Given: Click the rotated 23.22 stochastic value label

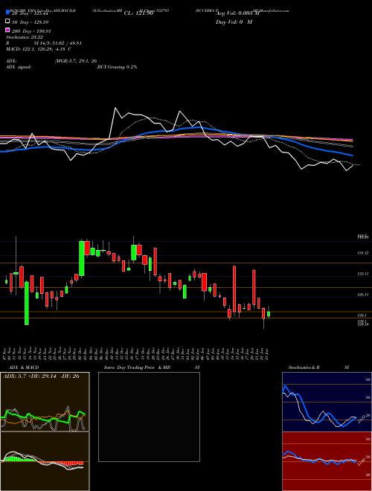Looking at the screenshot, I should (362, 419).
